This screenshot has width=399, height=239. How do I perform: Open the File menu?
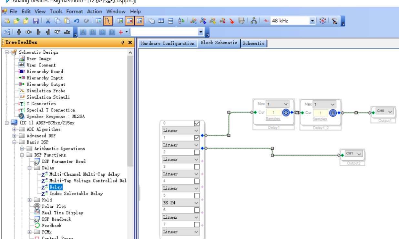14,11
